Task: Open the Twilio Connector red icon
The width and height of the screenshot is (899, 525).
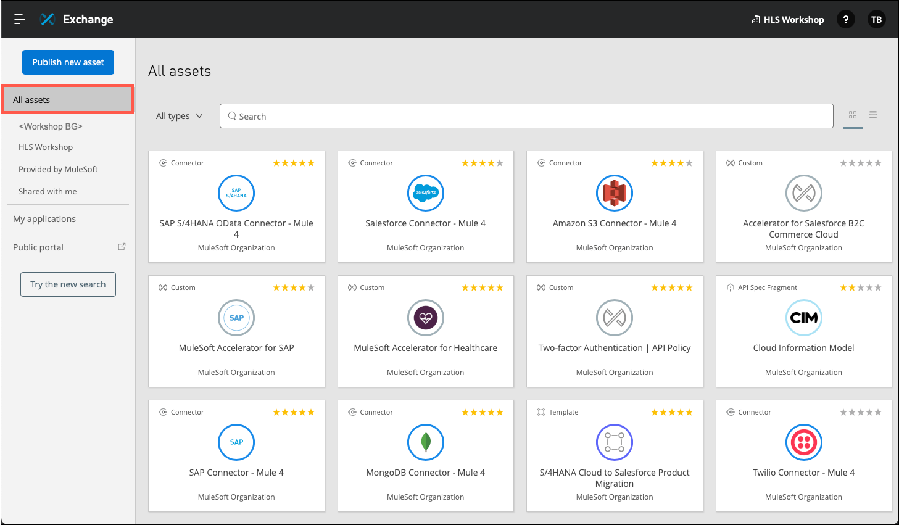Action: tap(804, 442)
